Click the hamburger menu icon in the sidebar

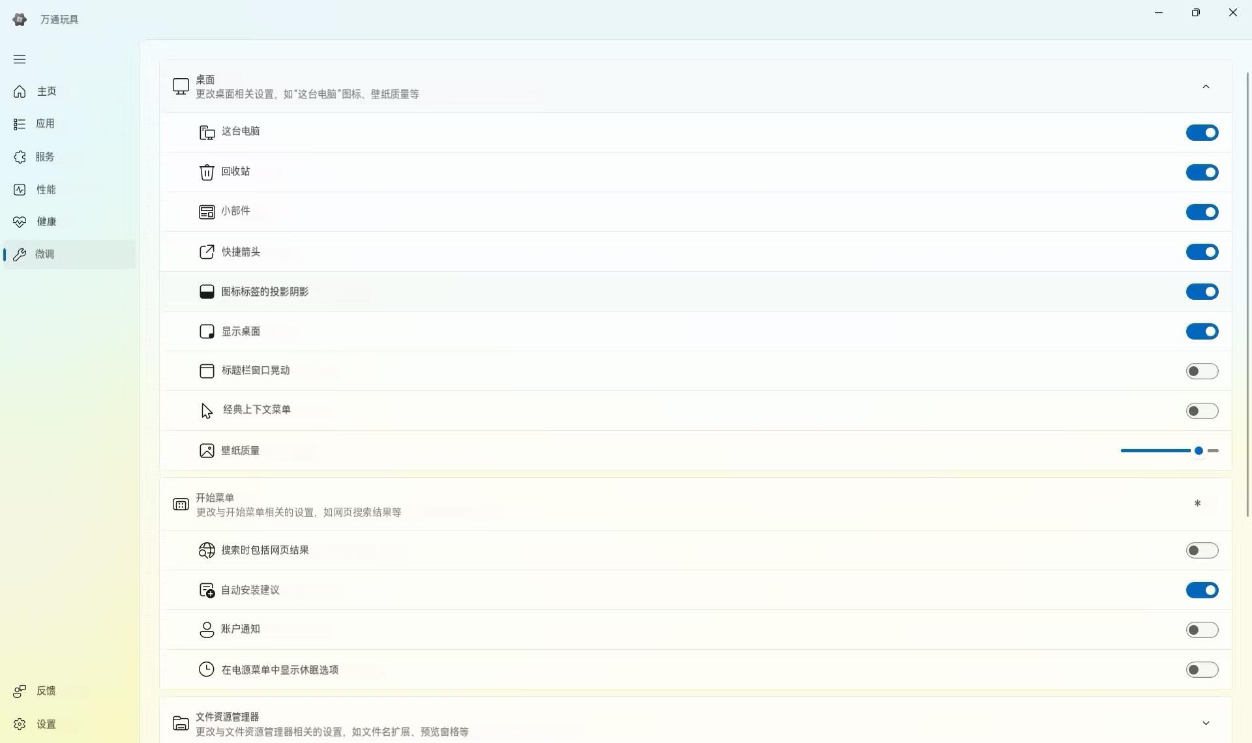(20, 59)
